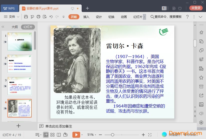206x139 pixels.
Task: Click fit slide to window icon
Action: 150,135
